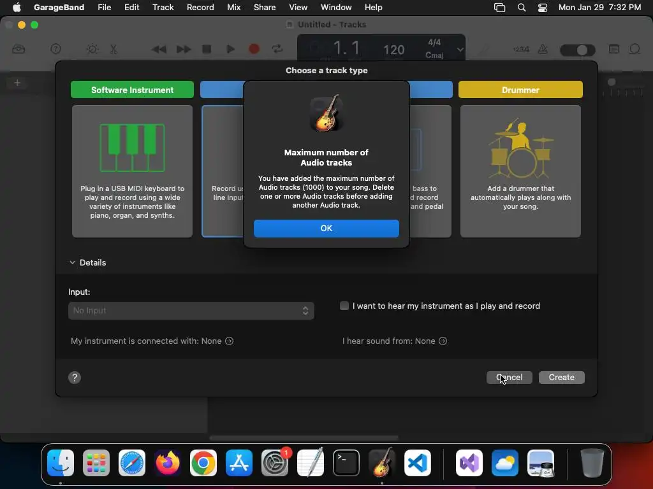653x489 pixels.
Task: Open the Loop Browser icon
Action: tap(635, 49)
